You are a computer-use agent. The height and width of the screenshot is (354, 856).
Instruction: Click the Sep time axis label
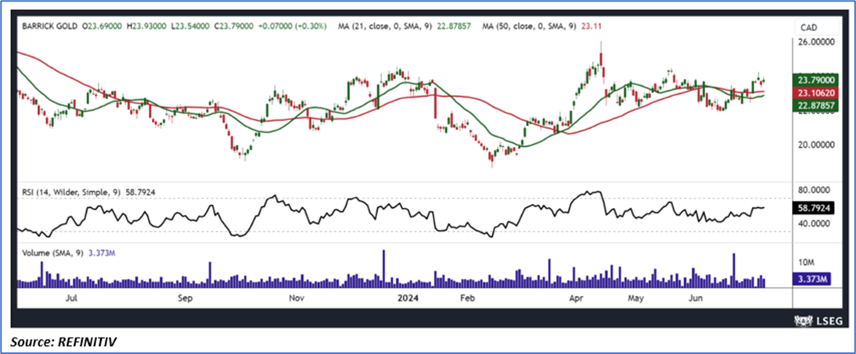point(185,299)
